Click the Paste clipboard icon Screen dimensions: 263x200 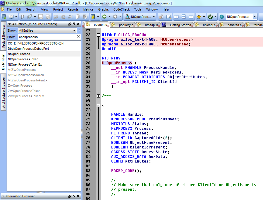click(85, 17)
